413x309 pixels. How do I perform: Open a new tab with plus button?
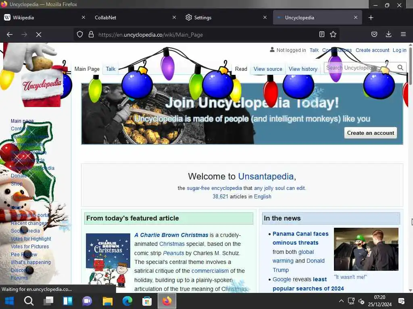(371, 18)
